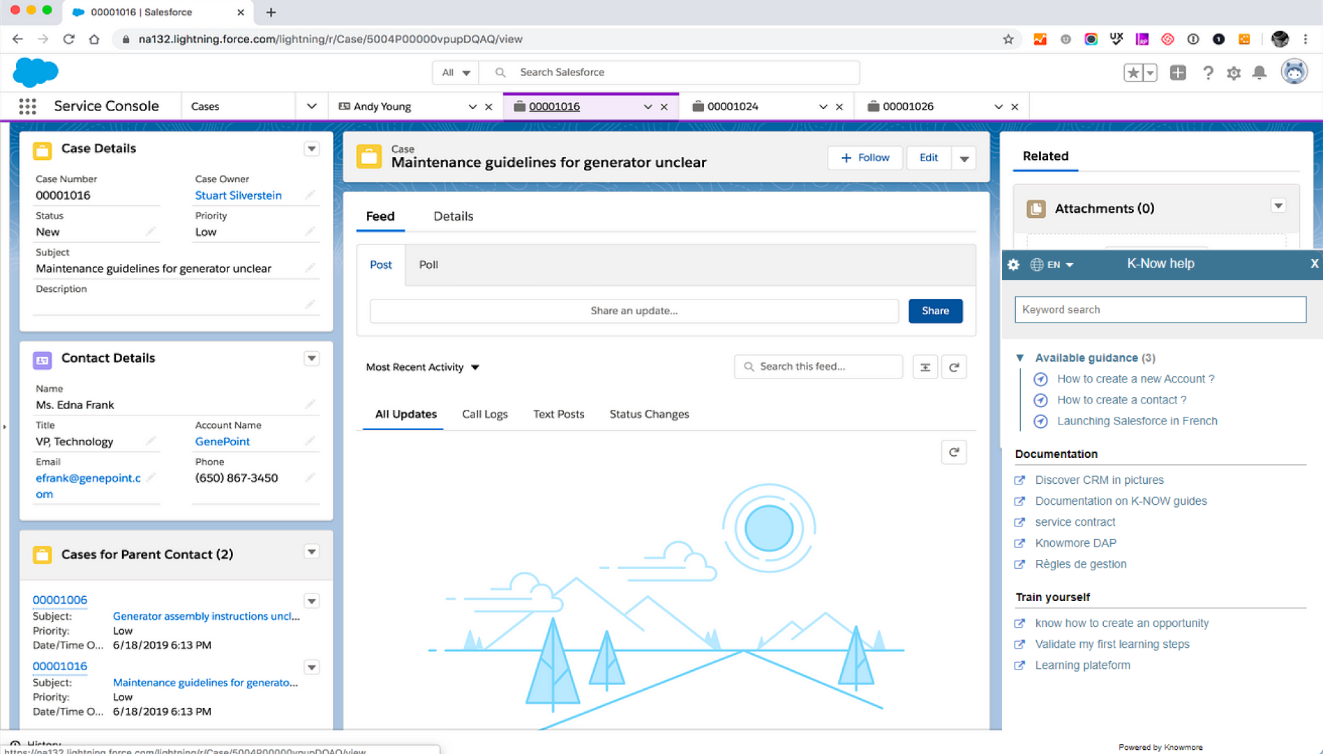The image size is (1323, 754).
Task: Click the Share an update box
Action: pos(634,311)
